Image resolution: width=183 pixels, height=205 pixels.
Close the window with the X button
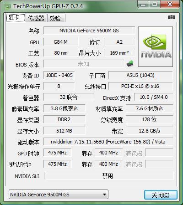170,5
